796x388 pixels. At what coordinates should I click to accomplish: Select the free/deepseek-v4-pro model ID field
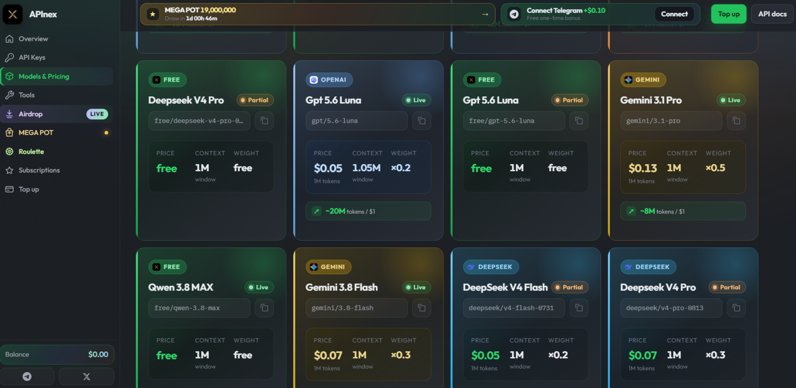(x=200, y=121)
